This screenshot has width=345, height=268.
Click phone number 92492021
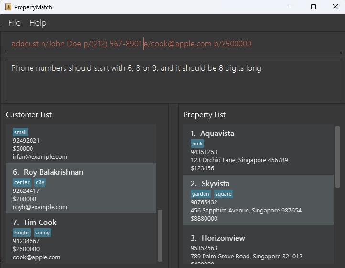(26, 141)
